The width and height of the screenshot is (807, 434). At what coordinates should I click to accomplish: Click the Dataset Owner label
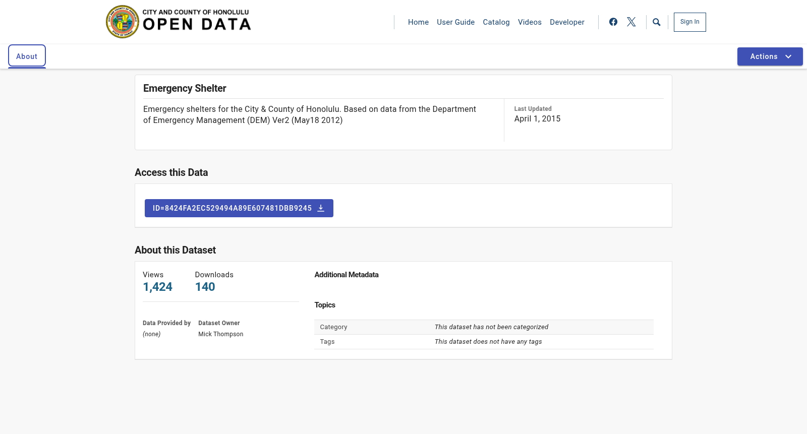coord(219,323)
